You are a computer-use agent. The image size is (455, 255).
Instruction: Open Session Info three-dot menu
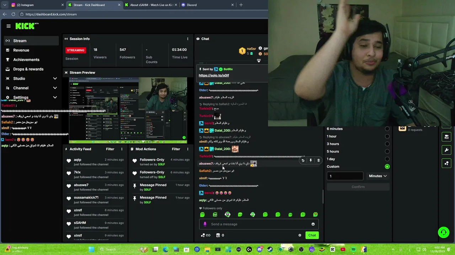pyautogui.click(x=188, y=39)
